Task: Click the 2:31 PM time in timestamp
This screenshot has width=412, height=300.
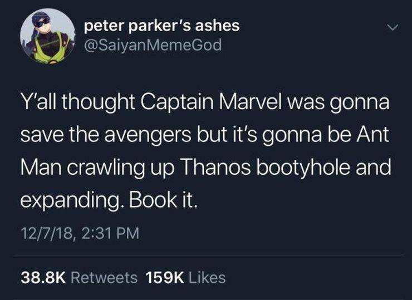Action: coord(110,233)
